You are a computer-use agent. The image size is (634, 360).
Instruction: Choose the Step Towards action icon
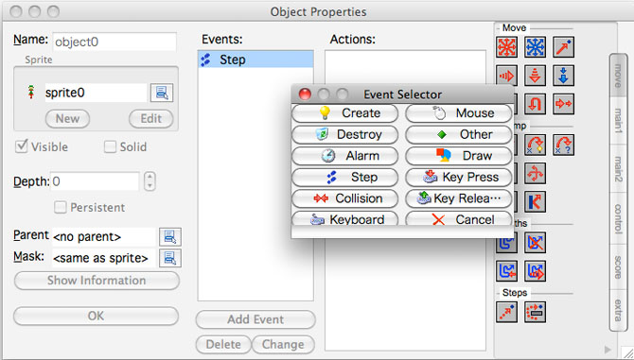coord(506,312)
